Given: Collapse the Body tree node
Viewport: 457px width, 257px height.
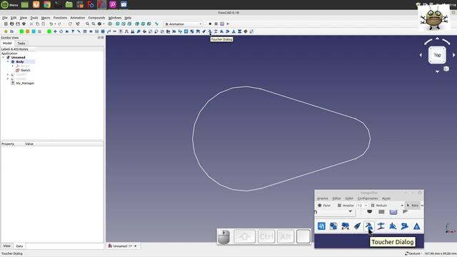Looking at the screenshot, I should point(8,62).
